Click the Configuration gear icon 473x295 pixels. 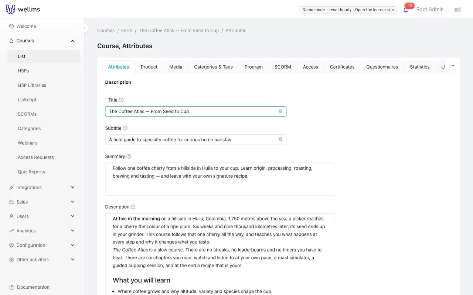[11, 245]
